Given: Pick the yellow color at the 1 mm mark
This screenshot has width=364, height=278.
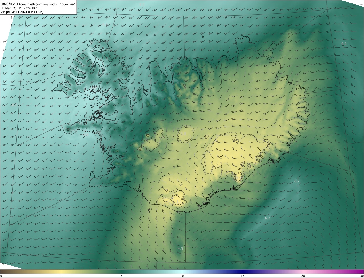Looking at the screenshot, I should pyautogui.click(x=61, y=272).
